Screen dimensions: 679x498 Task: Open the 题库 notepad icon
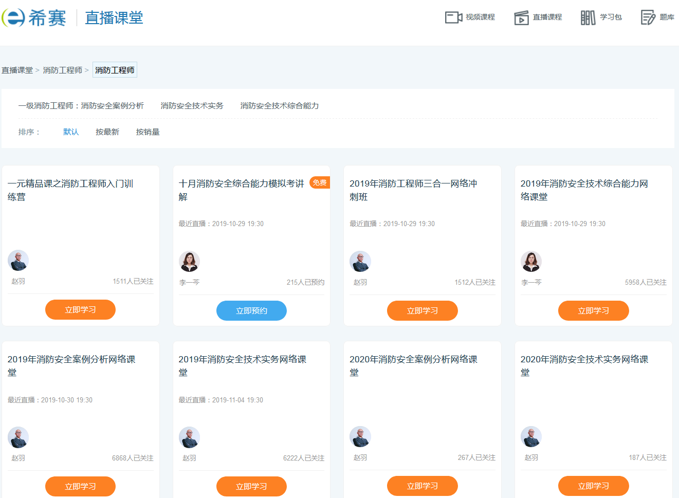coord(648,17)
